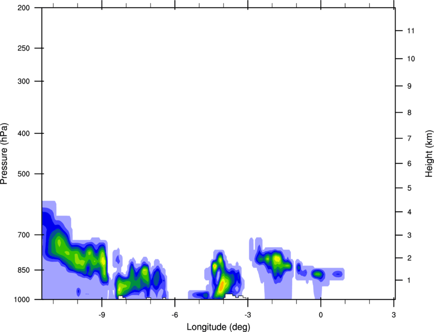Click the 'Longitude (deg)' axis title

point(218,326)
